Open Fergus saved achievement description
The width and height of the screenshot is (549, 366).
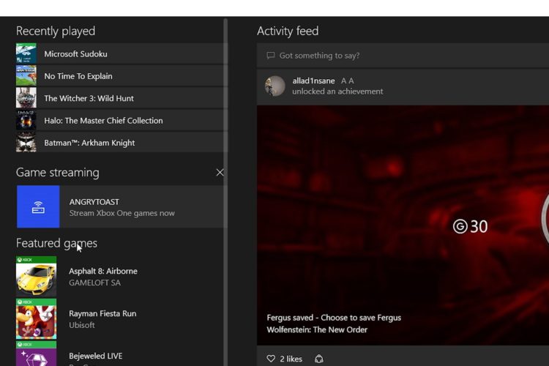334,318
